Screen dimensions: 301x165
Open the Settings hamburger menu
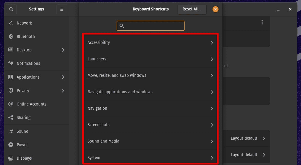[x=62, y=9]
